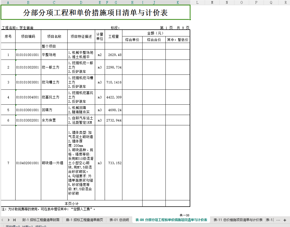Click the title cell 分部分项工程和单价措施项目清单与计价表
Viewport: 290px width, 227px height.
point(95,12)
